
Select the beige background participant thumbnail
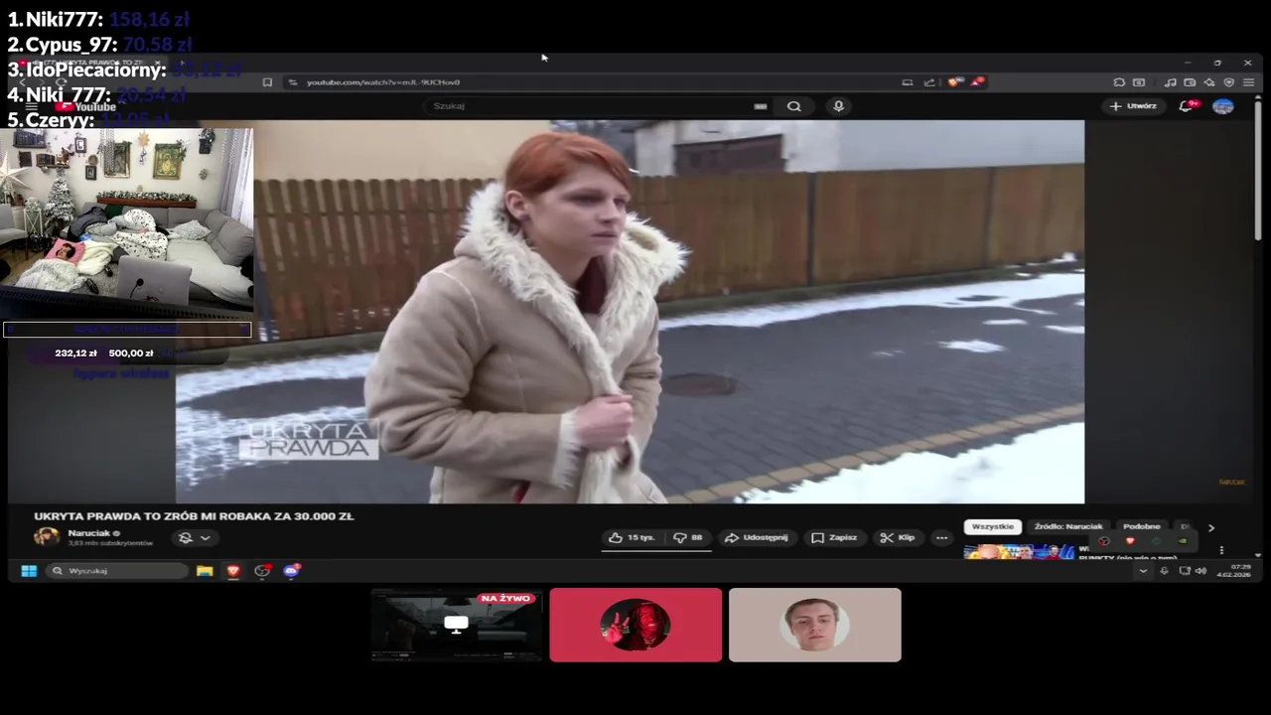pyautogui.click(x=814, y=625)
